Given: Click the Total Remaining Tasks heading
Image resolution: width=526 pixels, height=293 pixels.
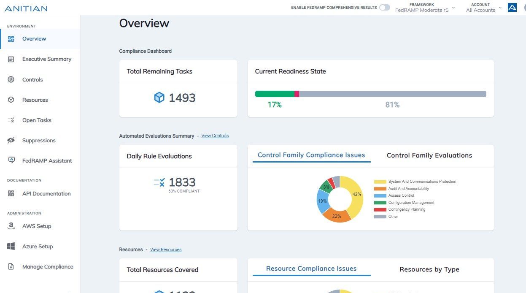Looking at the screenshot, I should tap(159, 71).
